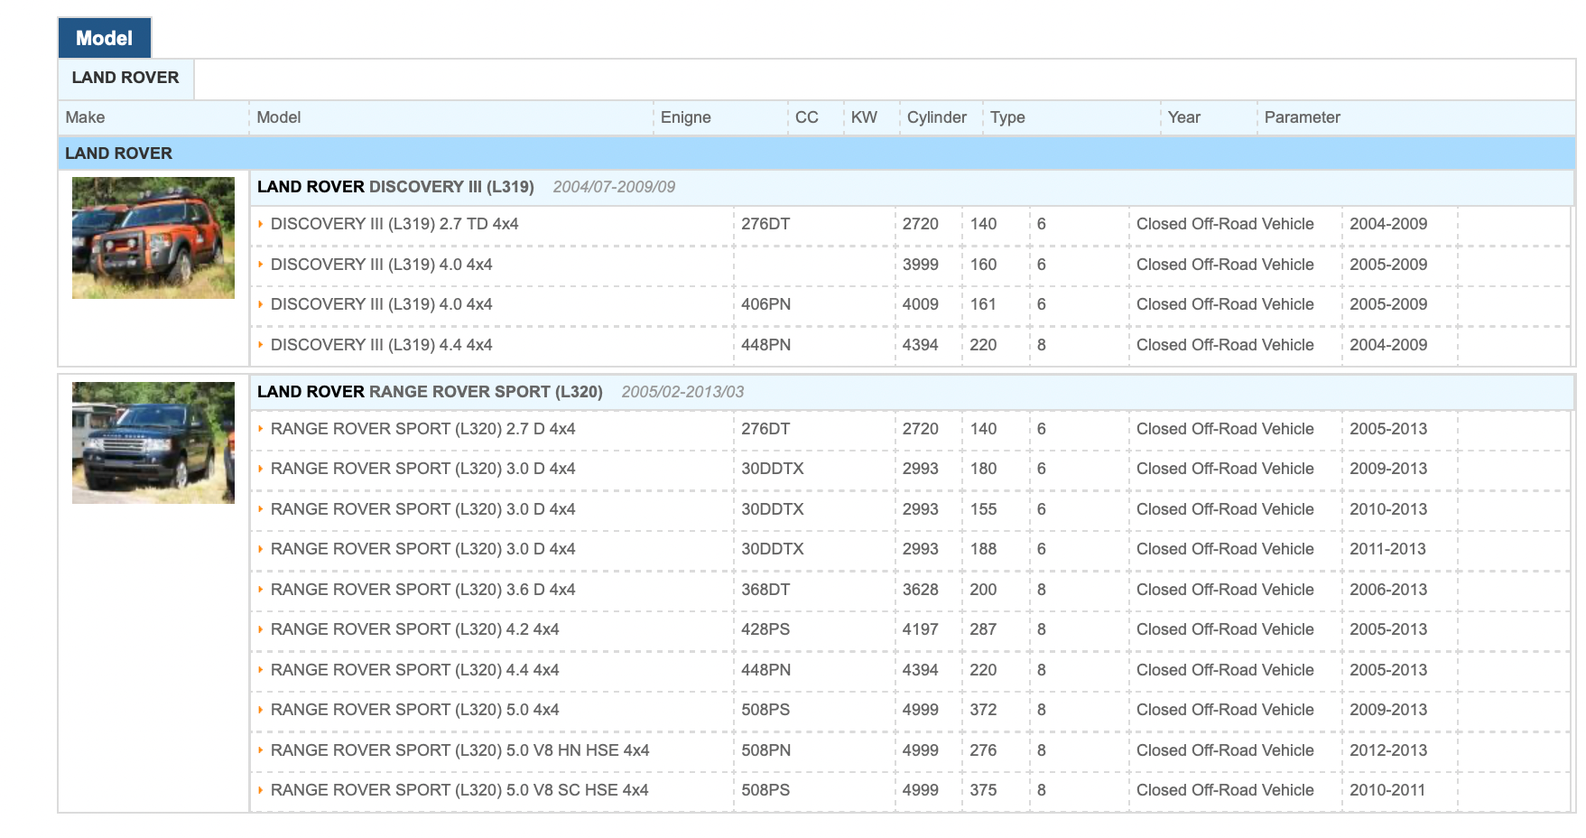Select the LAND ROVER make tab
The width and height of the screenshot is (1586, 838).
[125, 78]
